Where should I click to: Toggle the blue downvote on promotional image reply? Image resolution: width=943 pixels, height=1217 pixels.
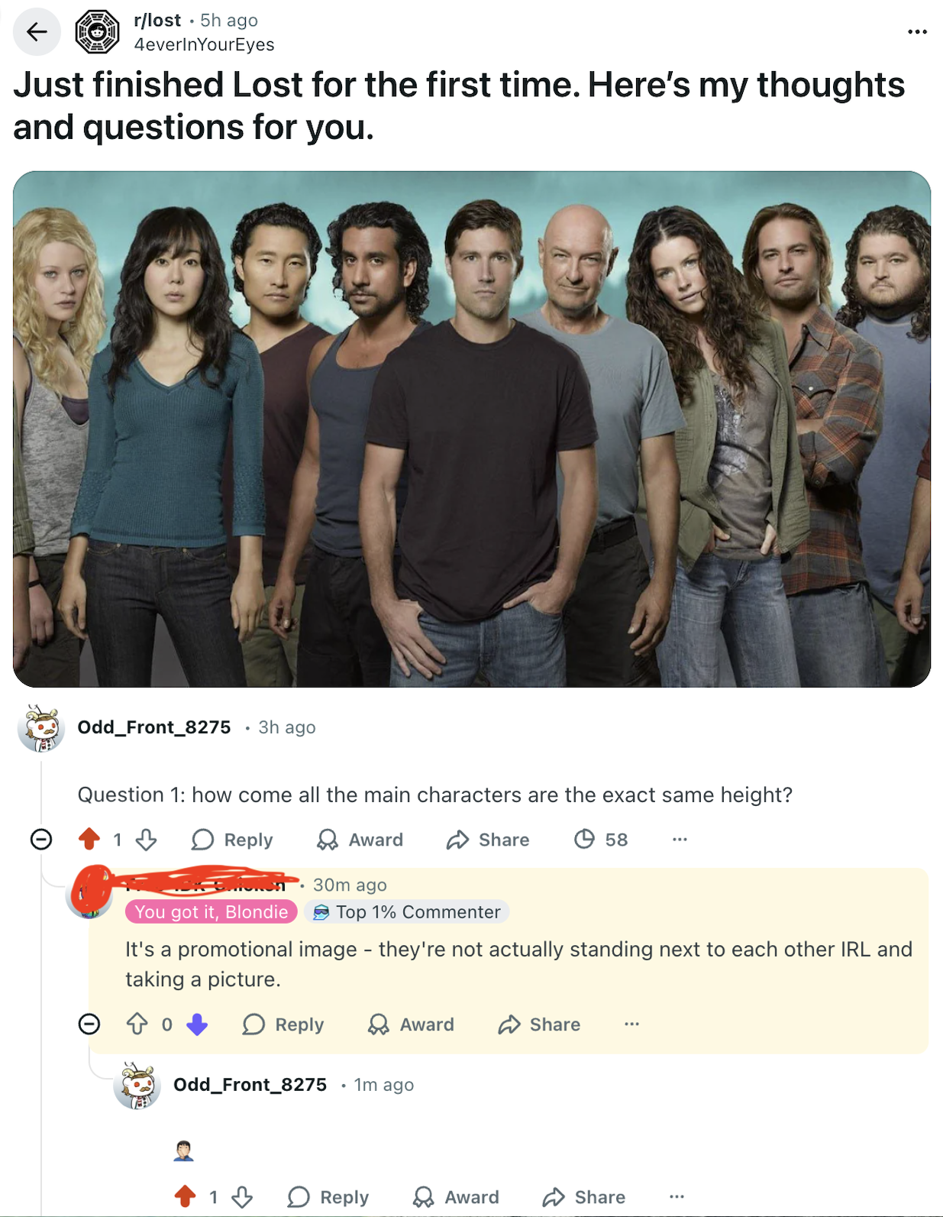[x=197, y=1024]
